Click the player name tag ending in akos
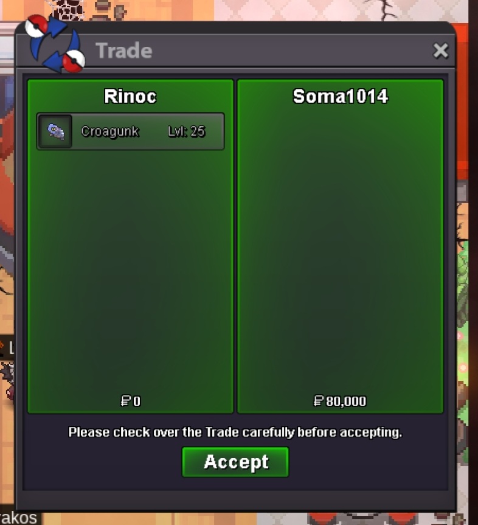Image resolution: width=478 pixels, height=525 pixels. [19, 518]
